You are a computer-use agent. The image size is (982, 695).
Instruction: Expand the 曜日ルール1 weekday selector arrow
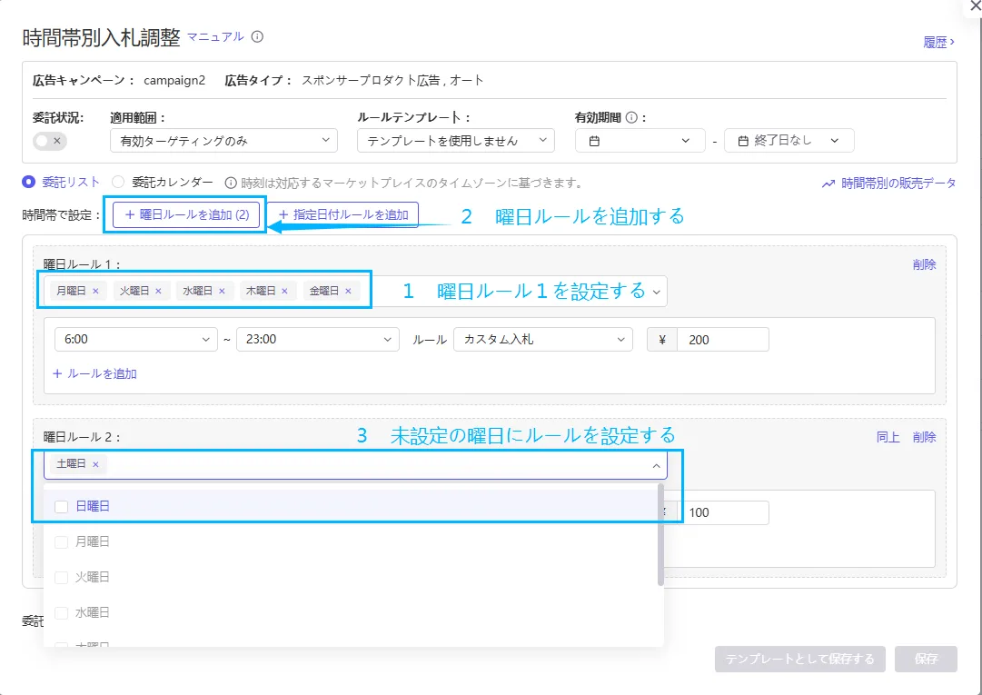click(x=657, y=292)
